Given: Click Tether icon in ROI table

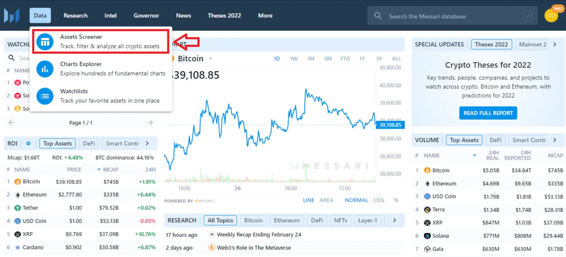Looking at the screenshot, I should pos(18,208).
